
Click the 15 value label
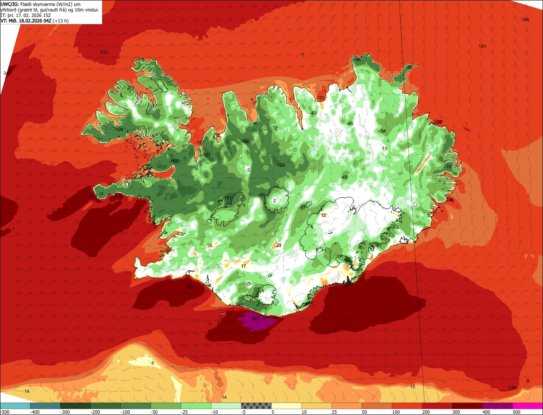(413, 387)
